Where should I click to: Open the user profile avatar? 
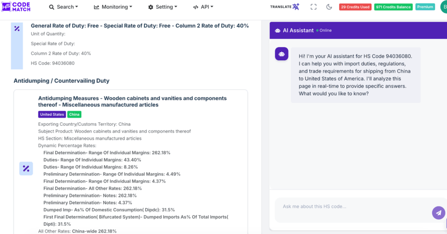pyautogui.click(x=443, y=7)
